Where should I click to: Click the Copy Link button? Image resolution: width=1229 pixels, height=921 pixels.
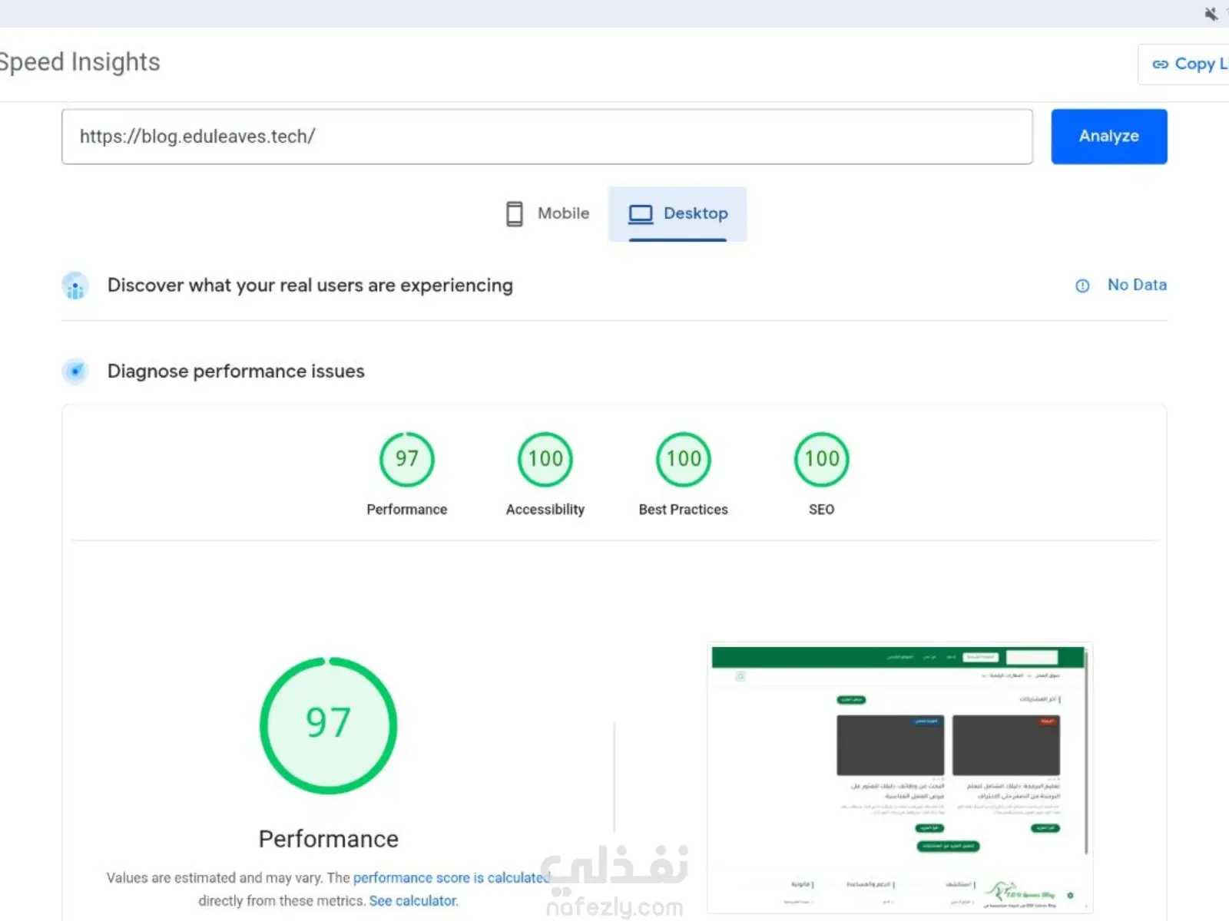(x=1184, y=64)
